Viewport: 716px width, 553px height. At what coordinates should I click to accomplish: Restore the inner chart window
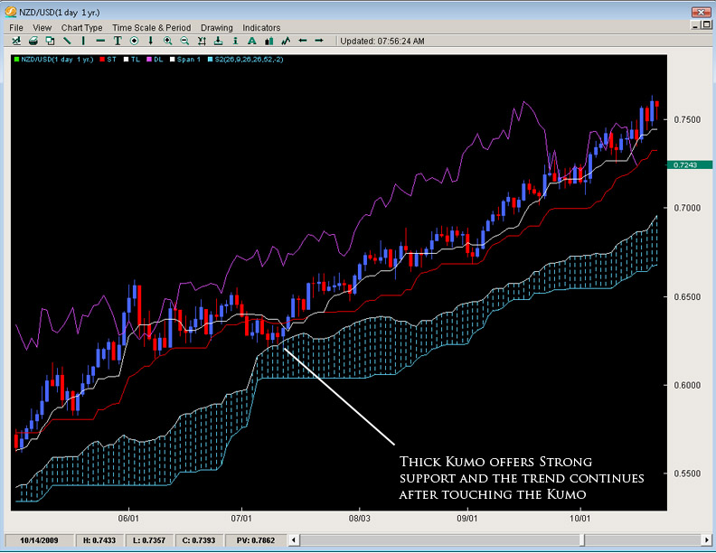tap(706, 25)
